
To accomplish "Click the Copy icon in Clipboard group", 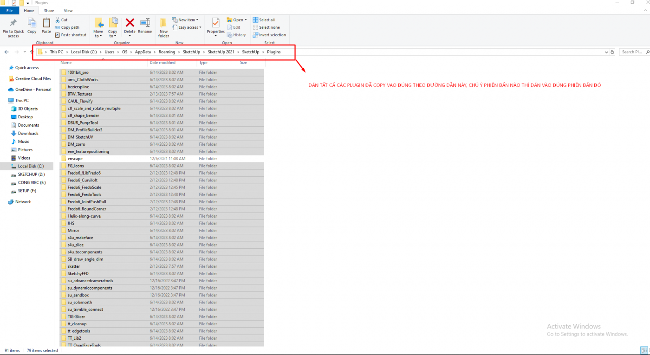I will [x=32, y=23].
